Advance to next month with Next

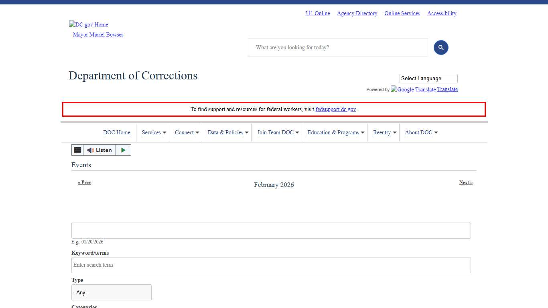click(465, 182)
